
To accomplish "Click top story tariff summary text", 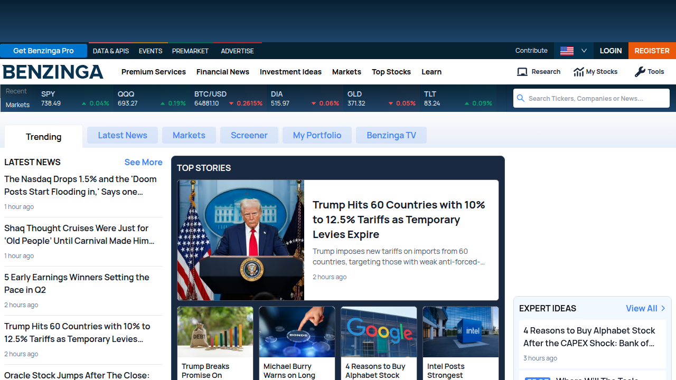I will point(399,256).
